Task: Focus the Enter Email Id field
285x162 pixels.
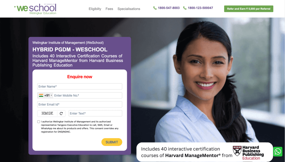Action: (80, 104)
